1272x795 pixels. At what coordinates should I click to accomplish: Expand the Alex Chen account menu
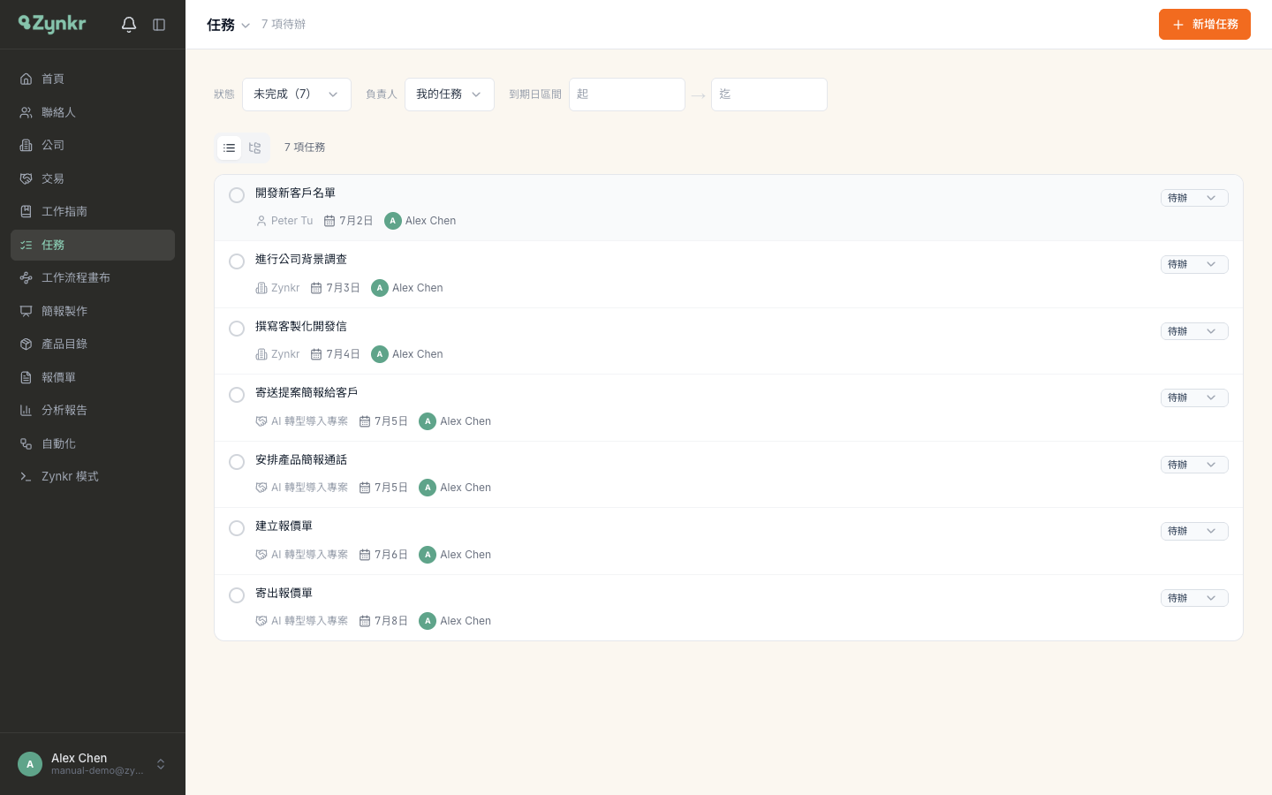click(161, 764)
